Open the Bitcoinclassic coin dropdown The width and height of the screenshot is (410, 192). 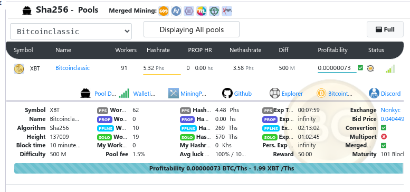(x=71, y=31)
